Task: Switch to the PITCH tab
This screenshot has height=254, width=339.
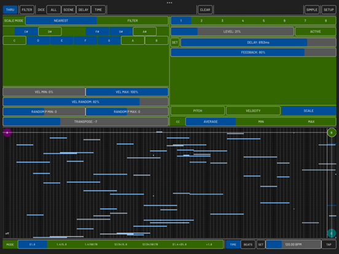Action: (x=198, y=111)
